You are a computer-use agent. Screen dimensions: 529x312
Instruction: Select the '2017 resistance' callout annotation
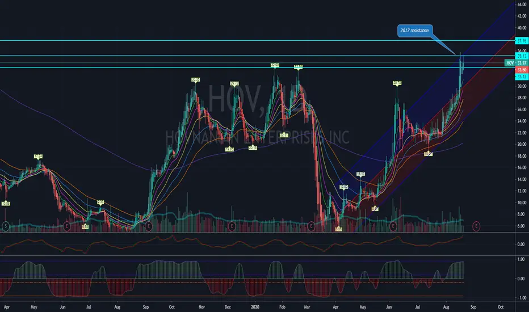(x=415, y=31)
